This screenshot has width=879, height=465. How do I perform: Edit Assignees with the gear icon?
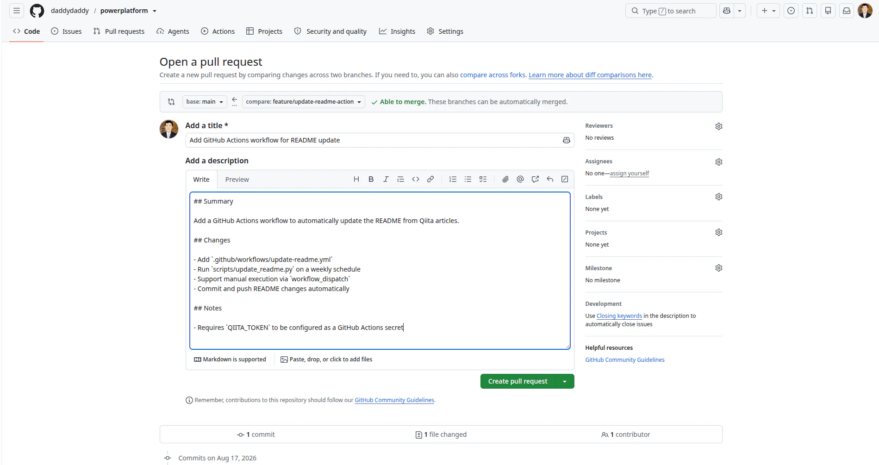[719, 162]
